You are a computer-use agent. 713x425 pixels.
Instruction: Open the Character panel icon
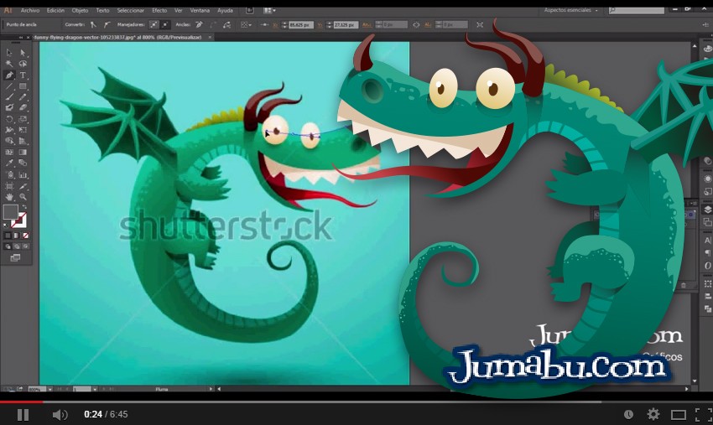[x=707, y=241]
